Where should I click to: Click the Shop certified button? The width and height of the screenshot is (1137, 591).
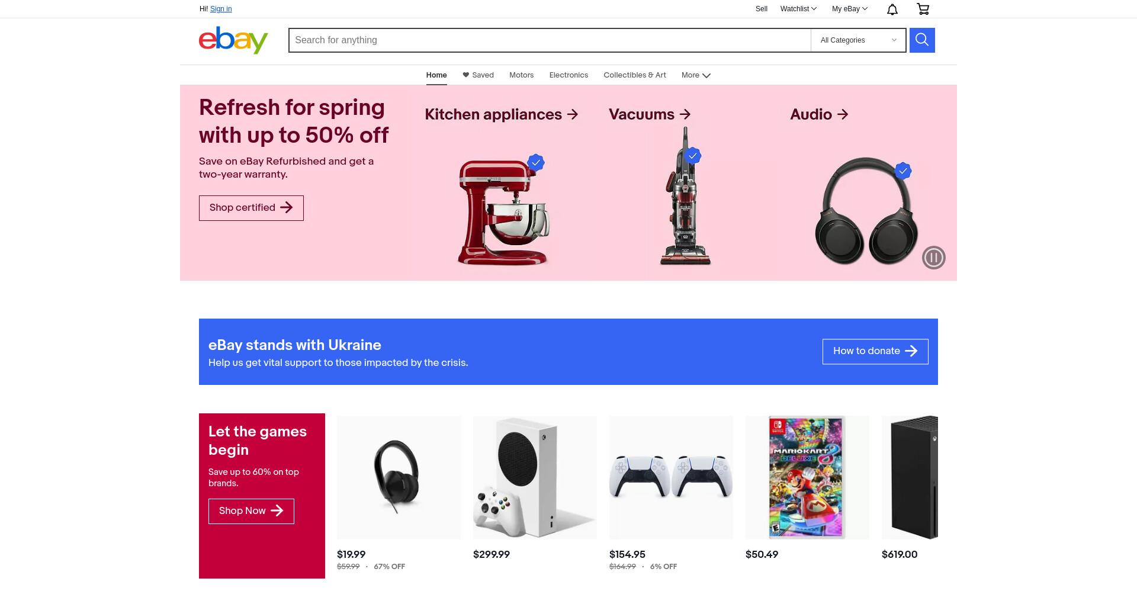tap(251, 208)
